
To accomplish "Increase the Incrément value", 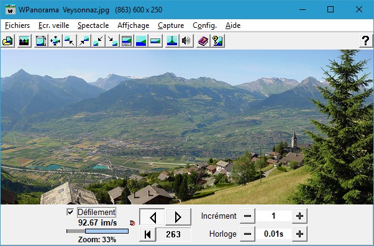I will [299, 216].
